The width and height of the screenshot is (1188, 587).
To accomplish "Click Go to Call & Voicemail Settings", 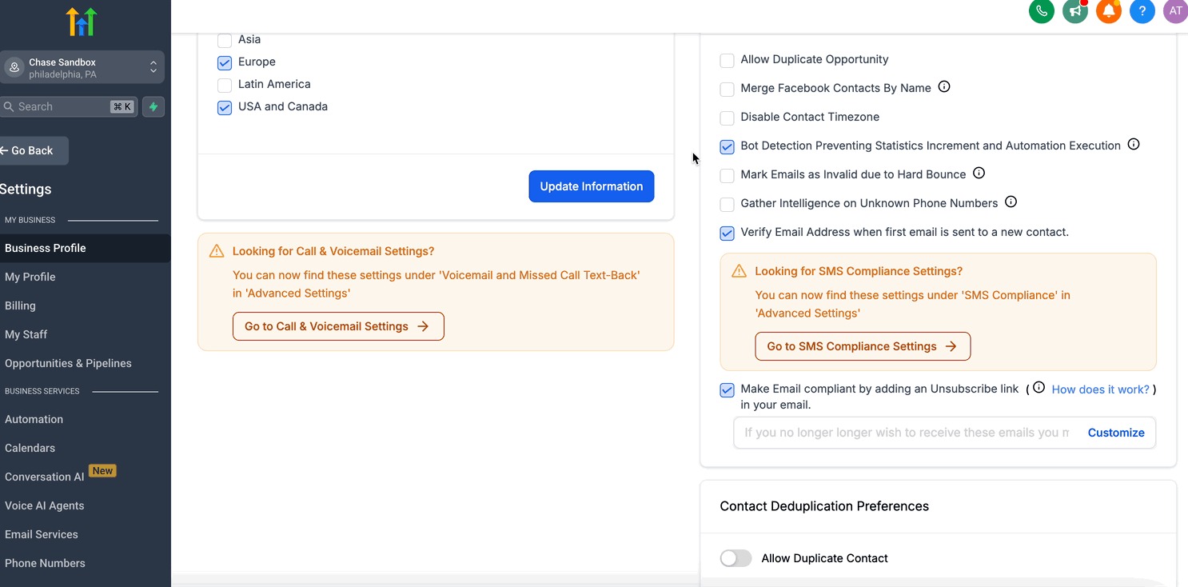I will [x=338, y=326].
